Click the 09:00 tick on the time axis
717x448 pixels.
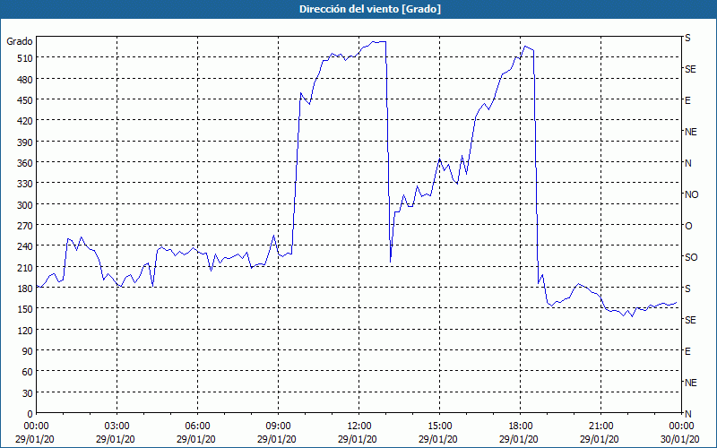point(278,426)
